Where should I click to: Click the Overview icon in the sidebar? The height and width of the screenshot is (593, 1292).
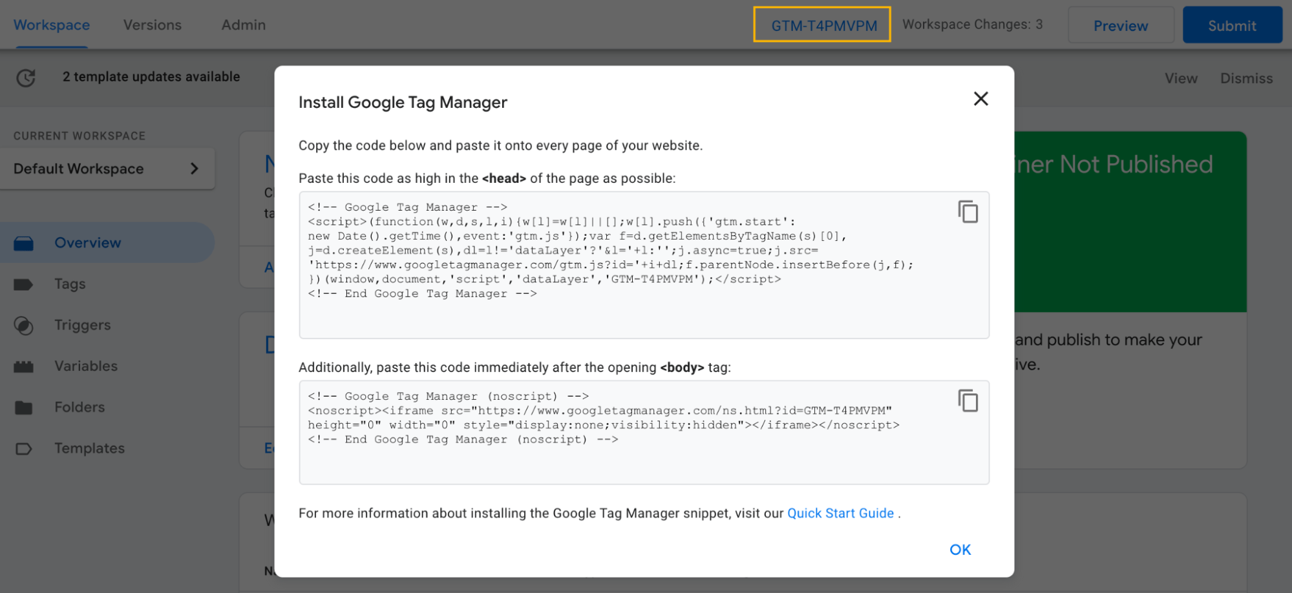24,244
